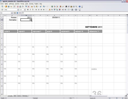
Task: Sort ascending with the toolbar icon
Action: point(55,7)
